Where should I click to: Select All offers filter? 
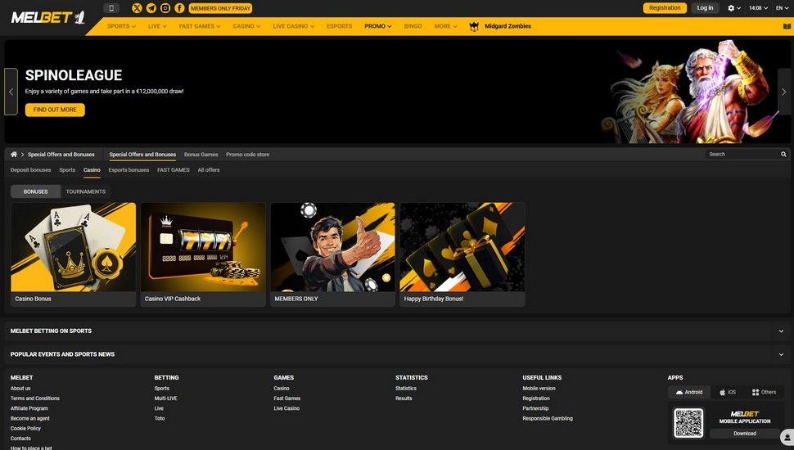pos(209,170)
